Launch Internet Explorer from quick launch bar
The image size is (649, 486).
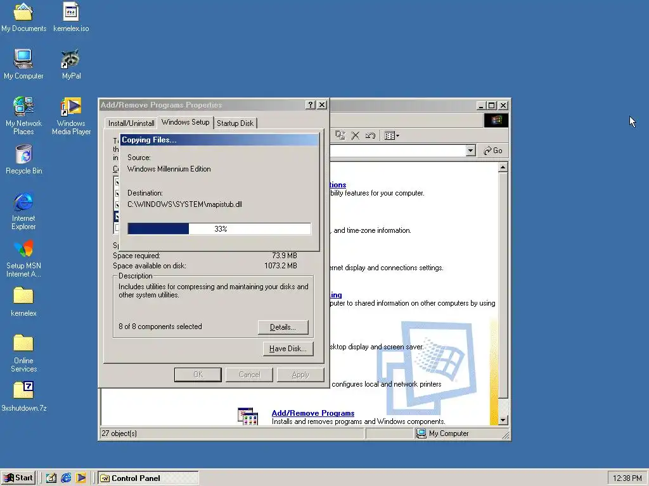tap(66, 478)
